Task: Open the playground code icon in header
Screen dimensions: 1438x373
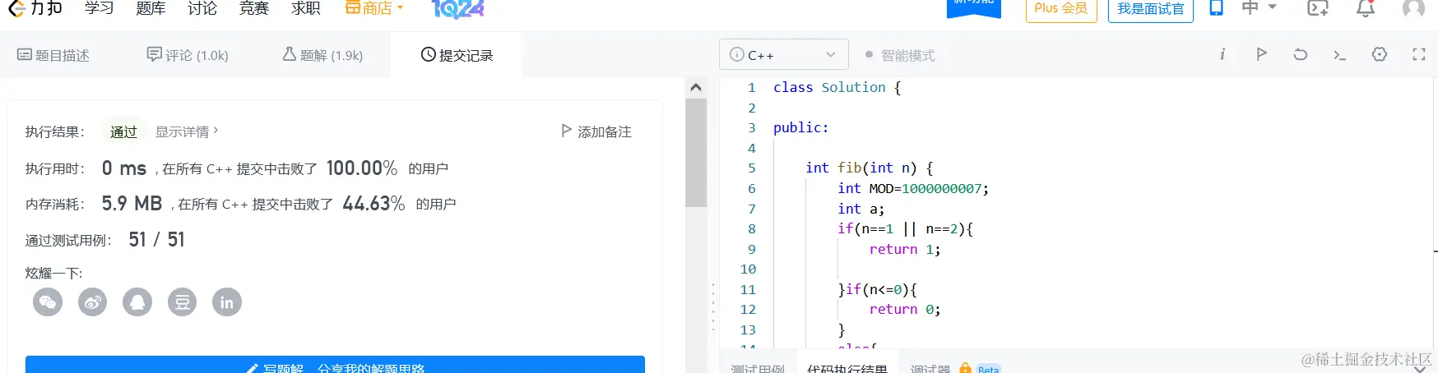Action: coord(1318,8)
